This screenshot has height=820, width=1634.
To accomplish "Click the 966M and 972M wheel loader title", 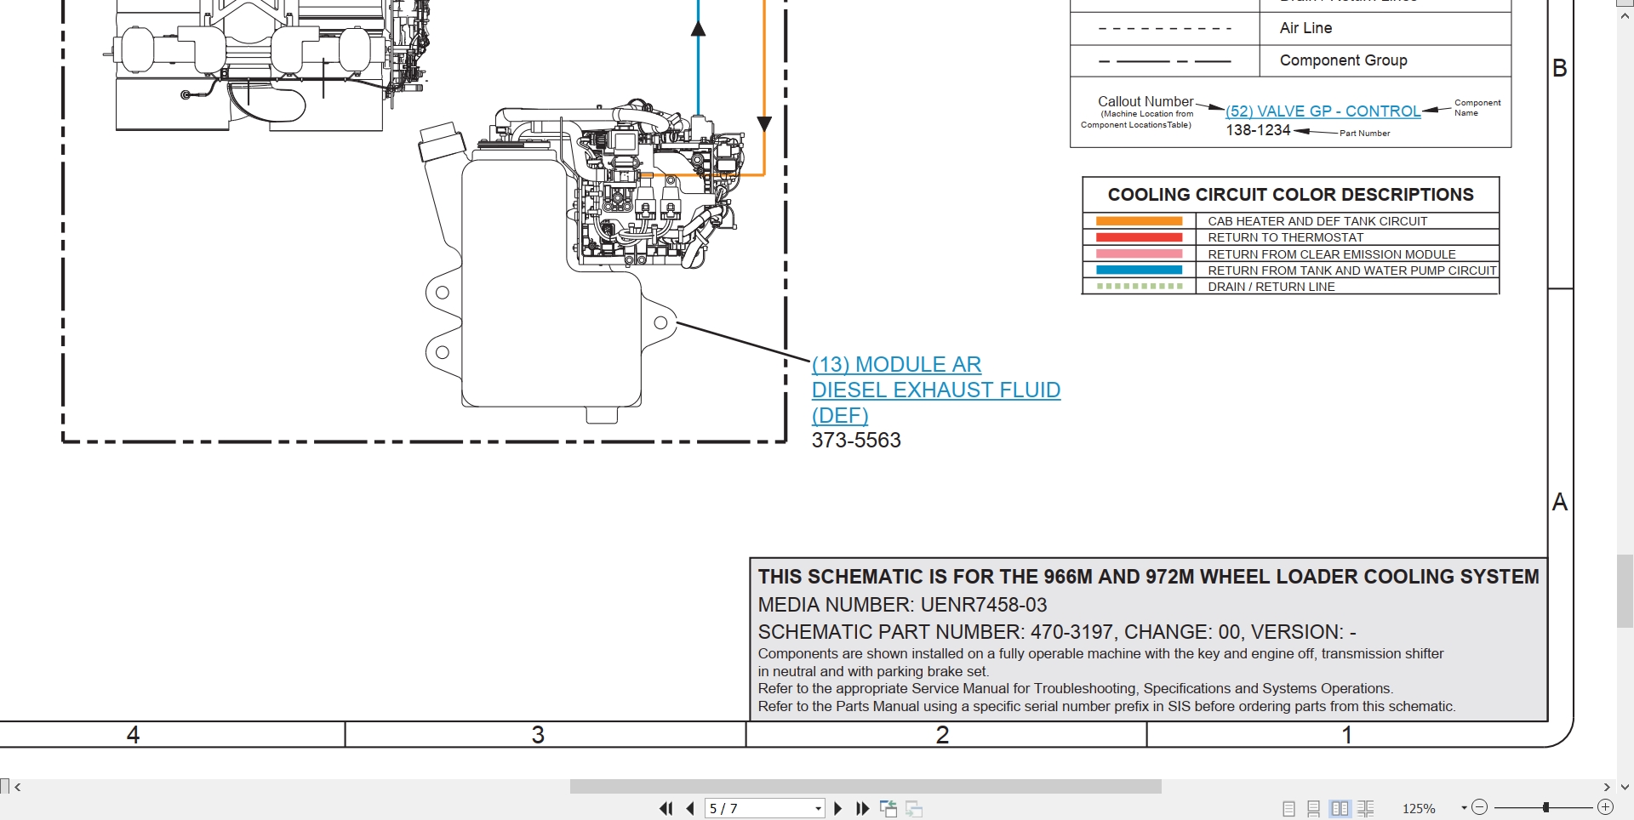I will coord(1148,577).
